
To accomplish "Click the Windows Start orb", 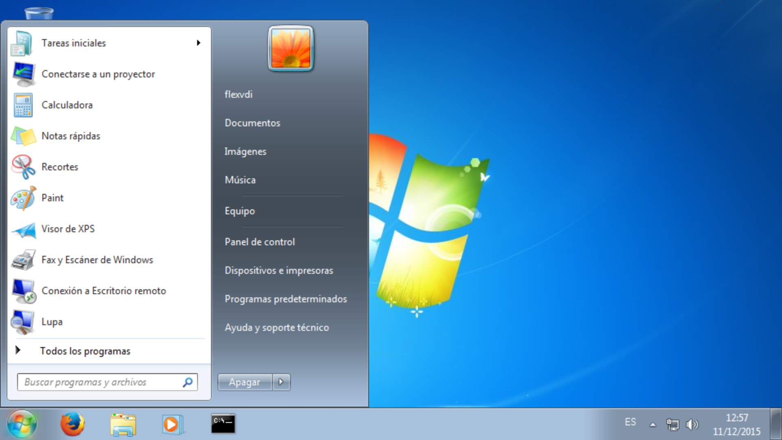I will click(22, 424).
